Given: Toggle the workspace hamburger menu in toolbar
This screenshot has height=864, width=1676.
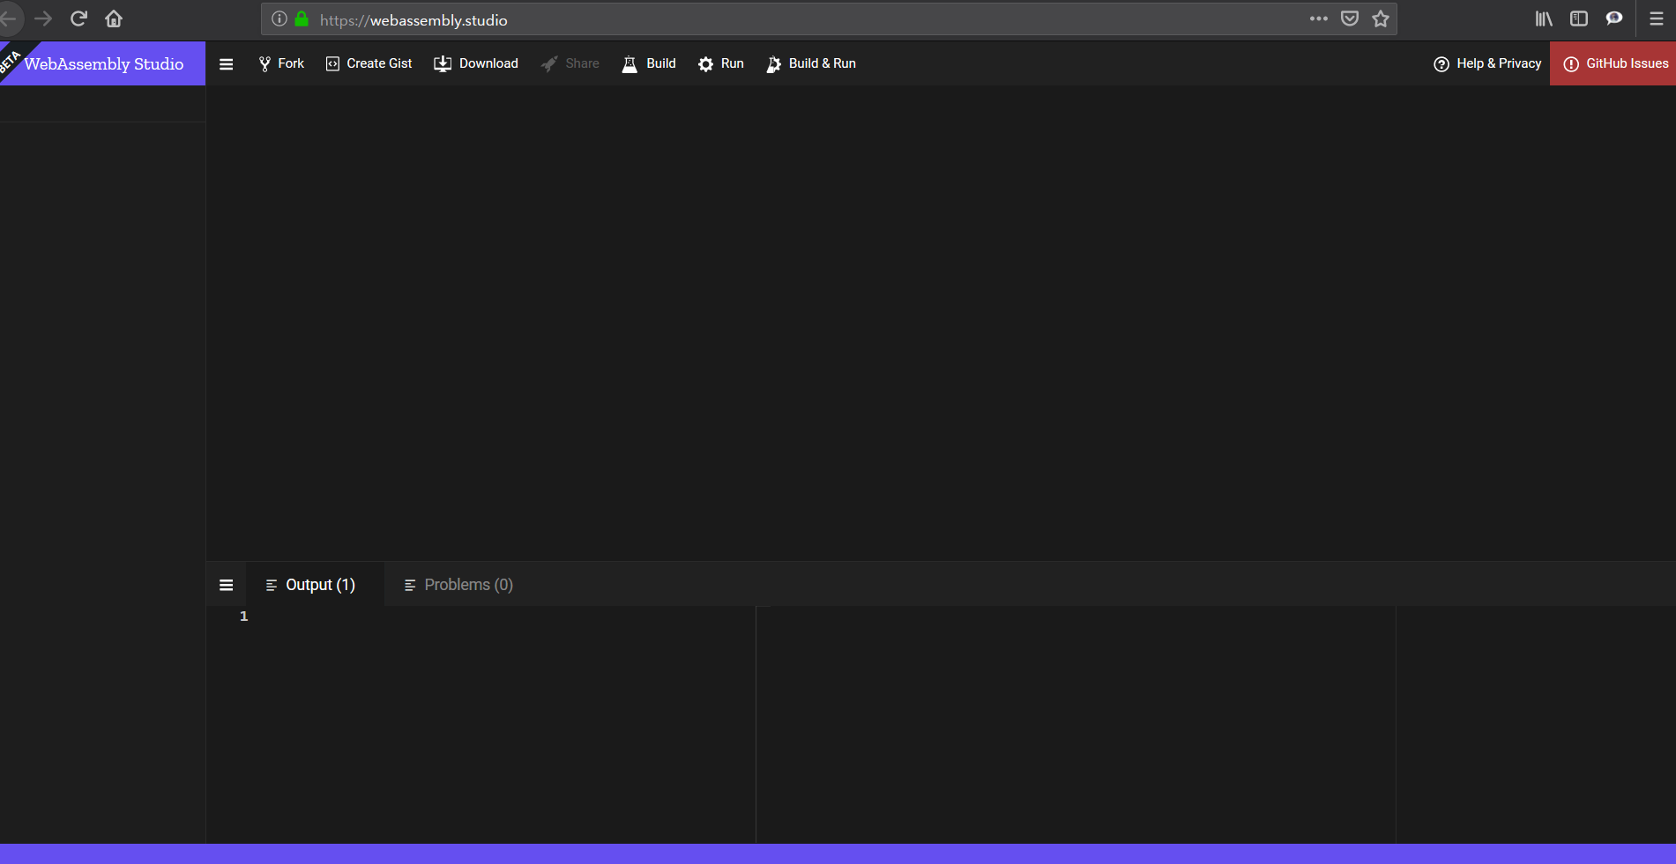Looking at the screenshot, I should tap(227, 63).
